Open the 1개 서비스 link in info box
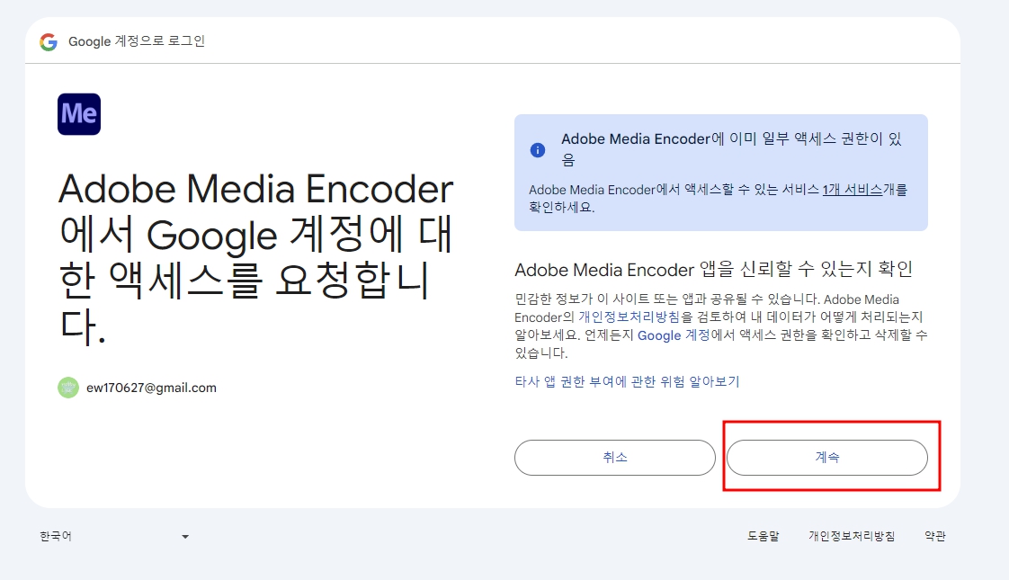 [x=852, y=190]
